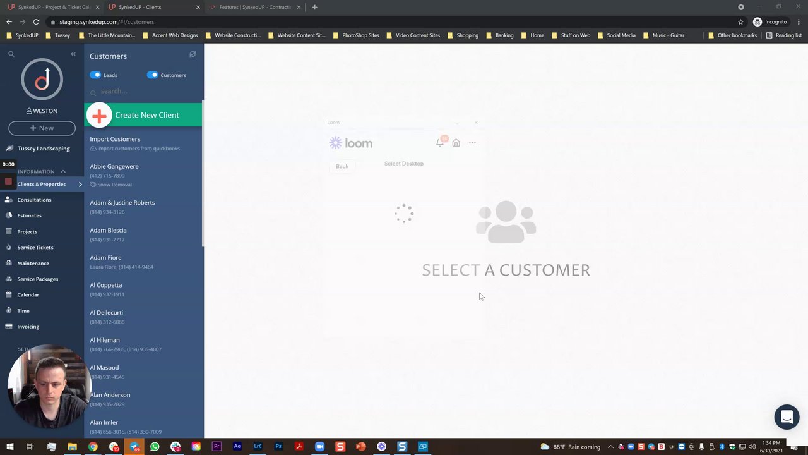
Task: Open the Banking bookmark folder
Action: (x=499, y=35)
